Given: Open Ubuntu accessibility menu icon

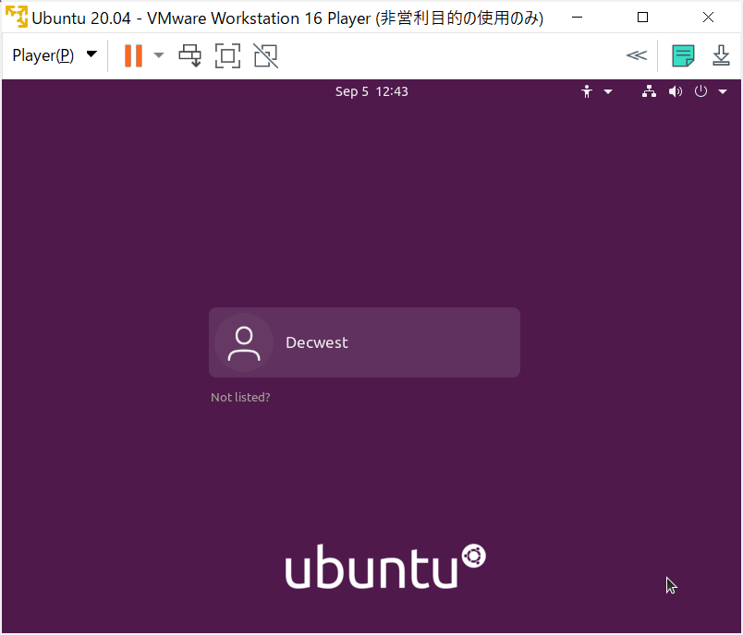Looking at the screenshot, I should click(587, 91).
